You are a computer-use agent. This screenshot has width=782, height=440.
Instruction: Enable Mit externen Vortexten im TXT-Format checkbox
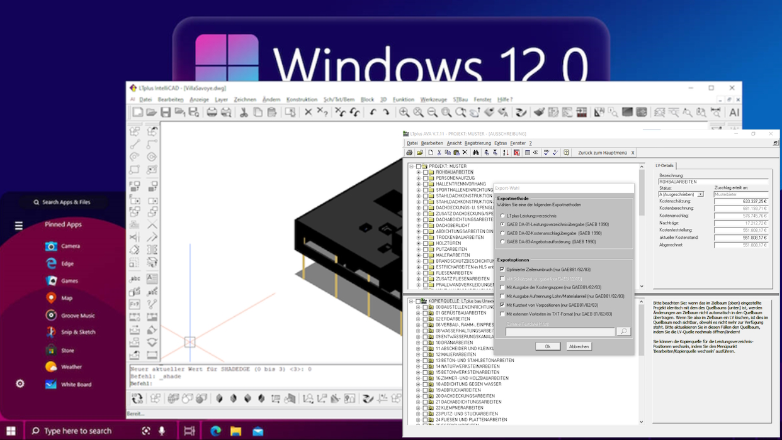pos(502,314)
